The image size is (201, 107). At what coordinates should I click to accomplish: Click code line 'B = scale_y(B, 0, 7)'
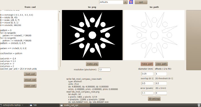pos(10,20)
